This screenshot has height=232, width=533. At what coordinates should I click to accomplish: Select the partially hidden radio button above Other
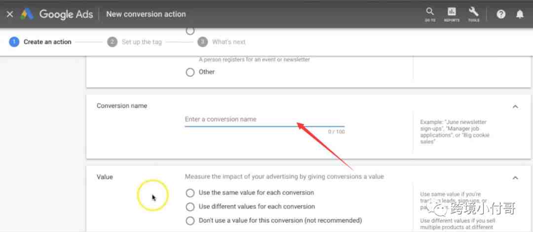190,31
